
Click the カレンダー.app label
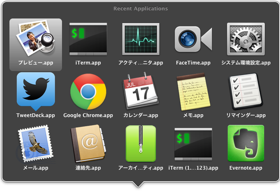point(141,115)
